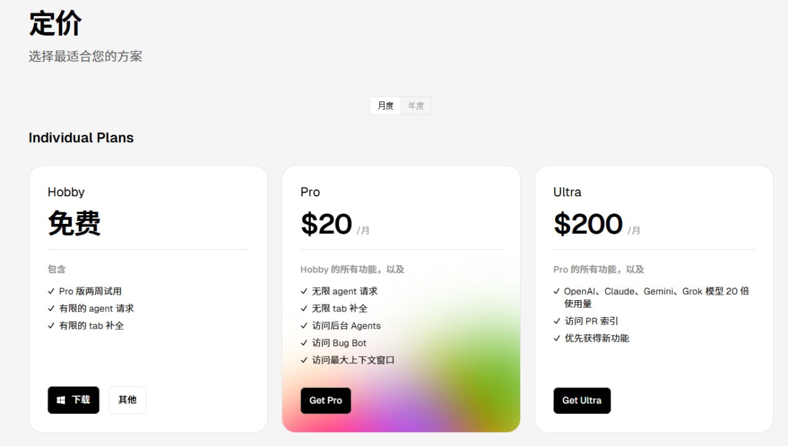Download Cursor via the 下载 button label
The image size is (788, 446).
pos(81,400)
